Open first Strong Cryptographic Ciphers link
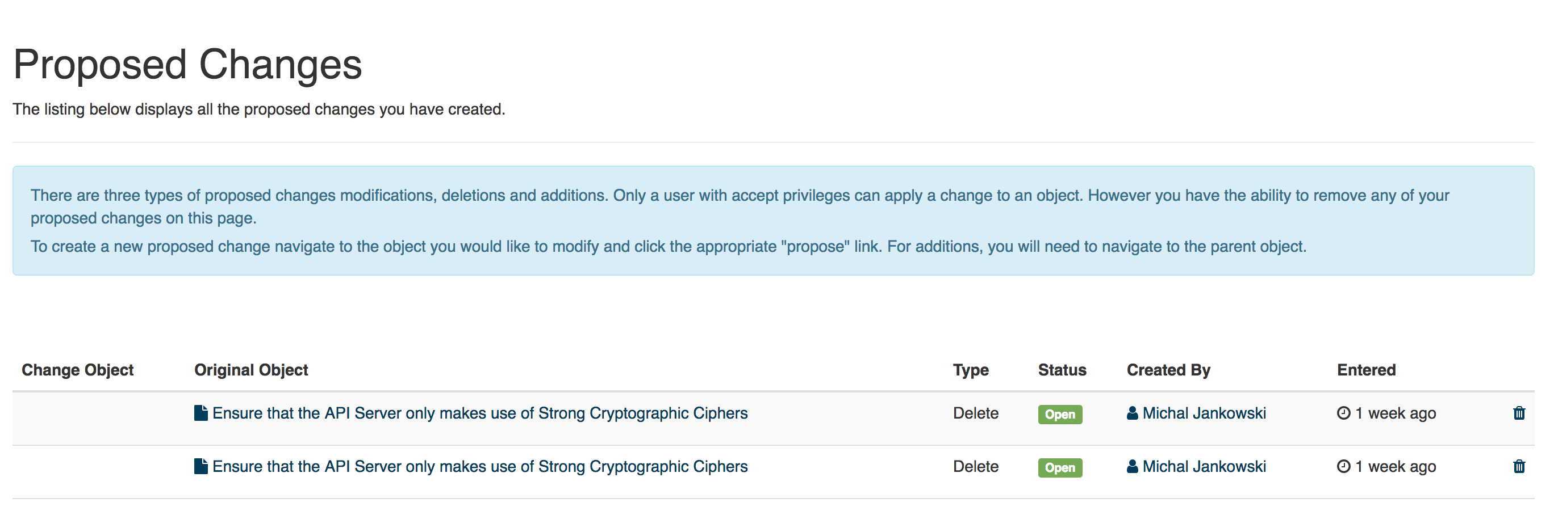 tap(479, 413)
